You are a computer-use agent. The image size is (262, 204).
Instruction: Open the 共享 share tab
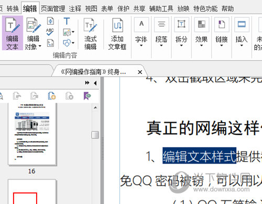pyautogui.click(x=139, y=8)
